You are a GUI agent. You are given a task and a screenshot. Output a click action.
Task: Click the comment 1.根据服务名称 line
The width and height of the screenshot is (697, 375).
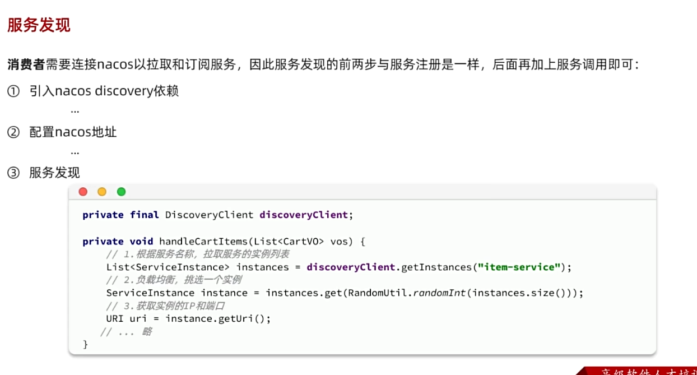click(x=197, y=254)
